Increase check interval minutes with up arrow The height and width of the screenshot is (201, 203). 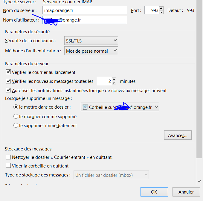point(114,79)
